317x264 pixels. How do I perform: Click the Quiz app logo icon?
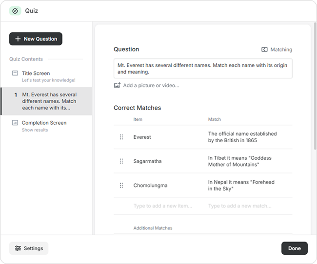(15, 11)
